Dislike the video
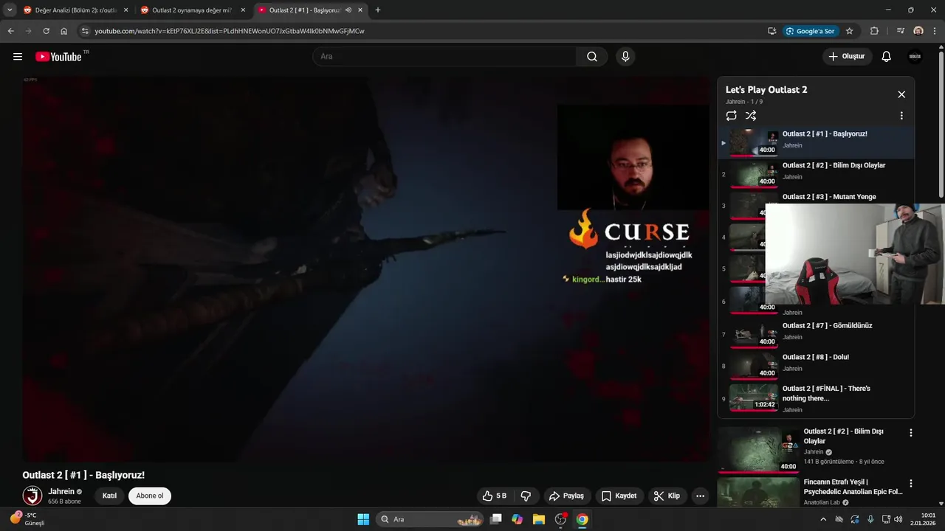945x531 pixels. [526, 496]
